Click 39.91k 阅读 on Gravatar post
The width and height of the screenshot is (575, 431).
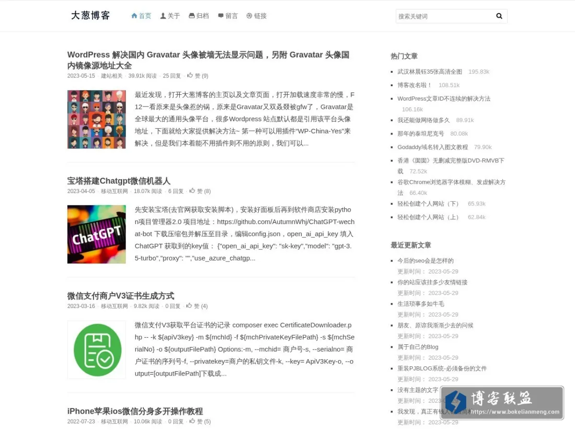pyautogui.click(x=142, y=76)
